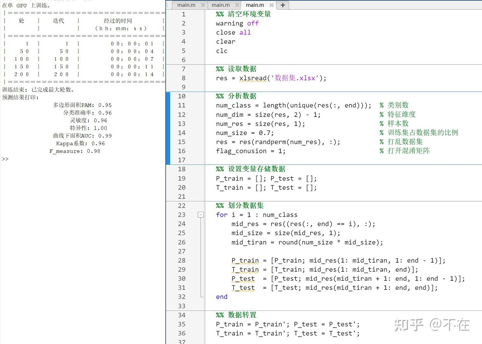This screenshot has height=344, width=482.
Task: Place cursor on 'close all' line
Action: click(x=233, y=32)
